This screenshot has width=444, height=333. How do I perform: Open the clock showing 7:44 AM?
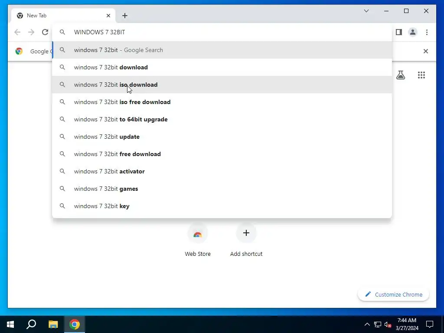pyautogui.click(x=407, y=324)
